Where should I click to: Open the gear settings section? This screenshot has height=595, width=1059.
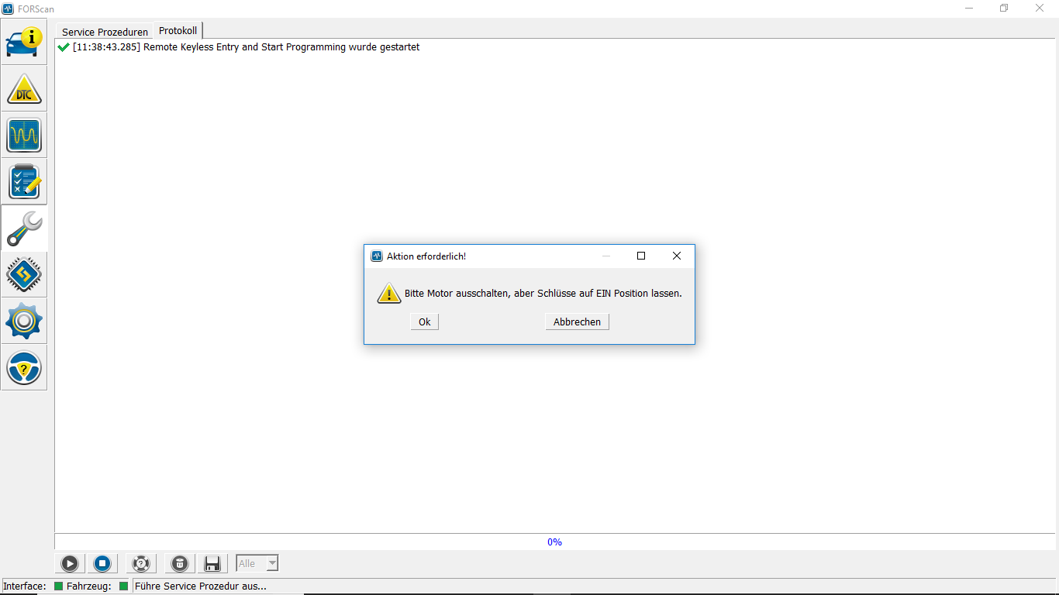[24, 321]
